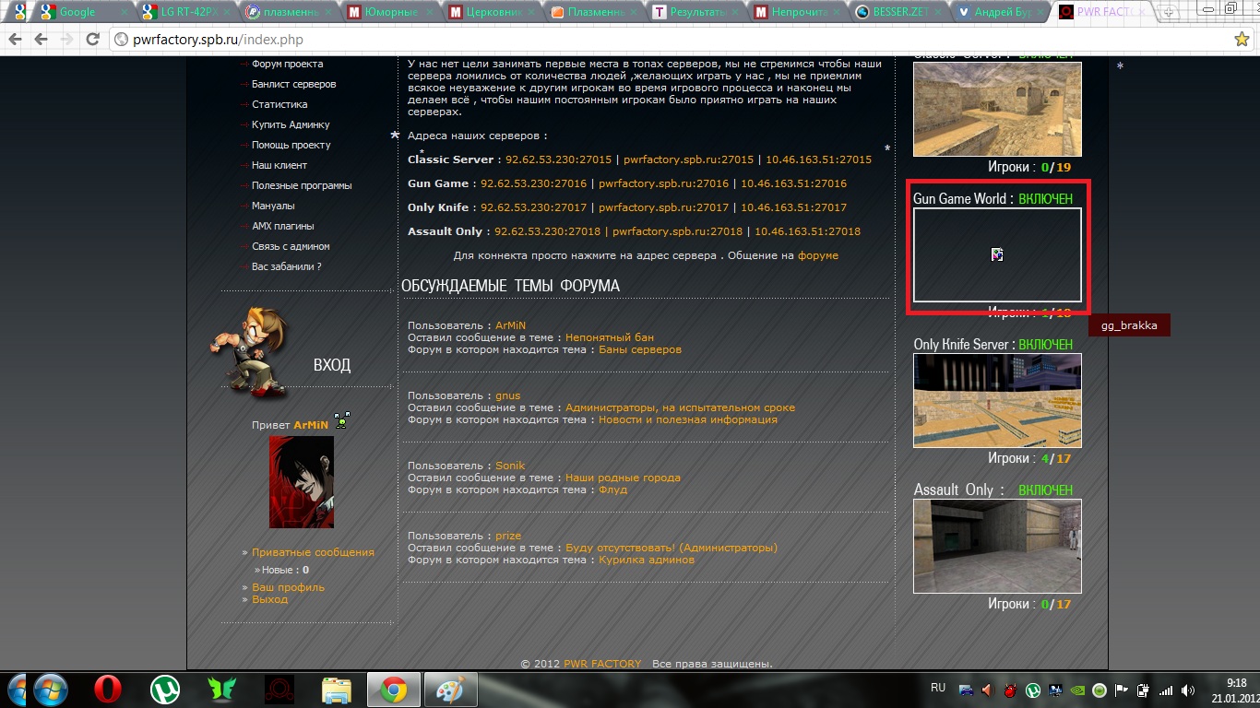Click the 'Выход' logout link
Screen dimensions: 1260x708
[270, 599]
